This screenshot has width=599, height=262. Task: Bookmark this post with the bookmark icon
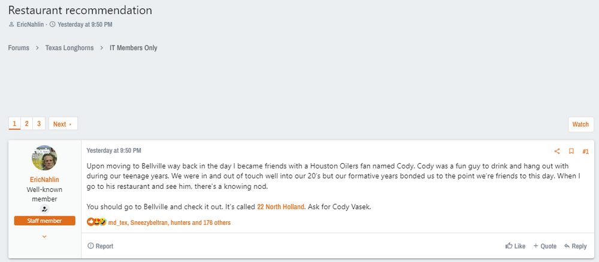571,151
